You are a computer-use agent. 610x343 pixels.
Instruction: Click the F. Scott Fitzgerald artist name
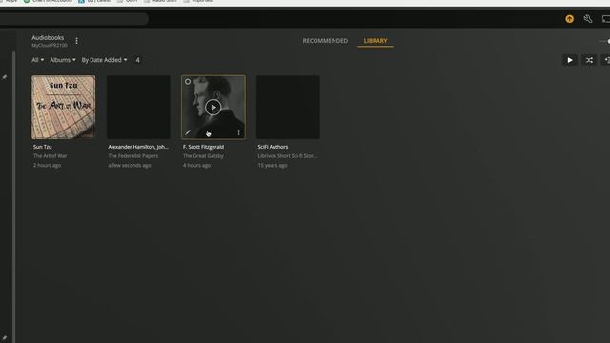(203, 147)
